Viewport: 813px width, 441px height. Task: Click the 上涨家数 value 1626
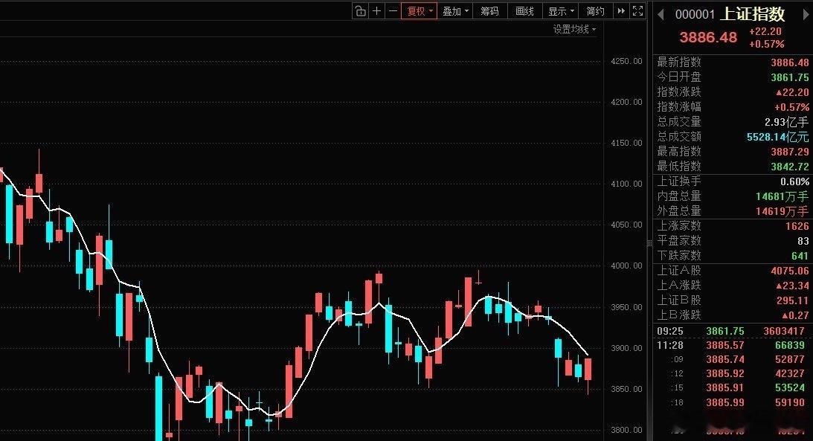[x=797, y=226]
